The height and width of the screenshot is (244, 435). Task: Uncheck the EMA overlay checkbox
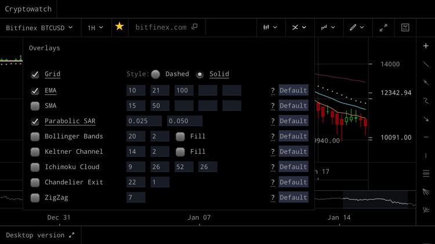(35, 91)
